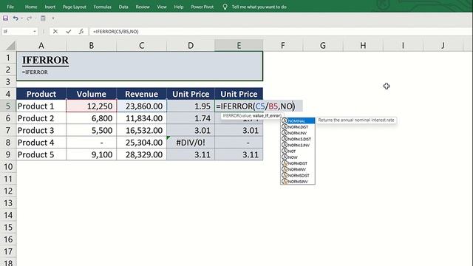Click the 'Product 3' cell
The image size is (473, 266).
click(x=41, y=130)
